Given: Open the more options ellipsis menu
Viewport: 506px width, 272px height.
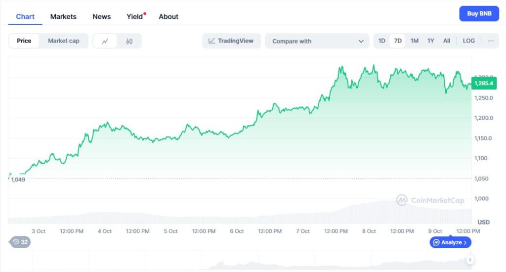Looking at the screenshot, I should 491,41.
